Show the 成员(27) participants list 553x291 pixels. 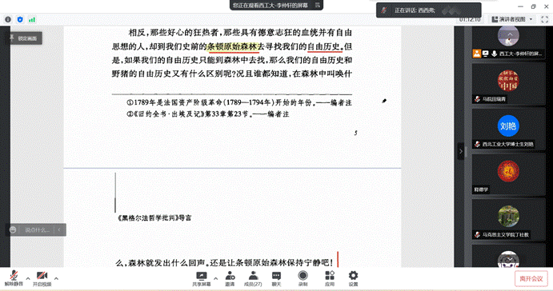coord(253,278)
